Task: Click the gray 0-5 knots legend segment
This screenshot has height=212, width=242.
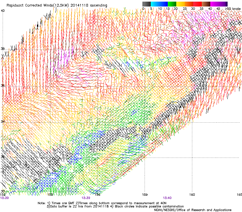Action: pos(147,4)
